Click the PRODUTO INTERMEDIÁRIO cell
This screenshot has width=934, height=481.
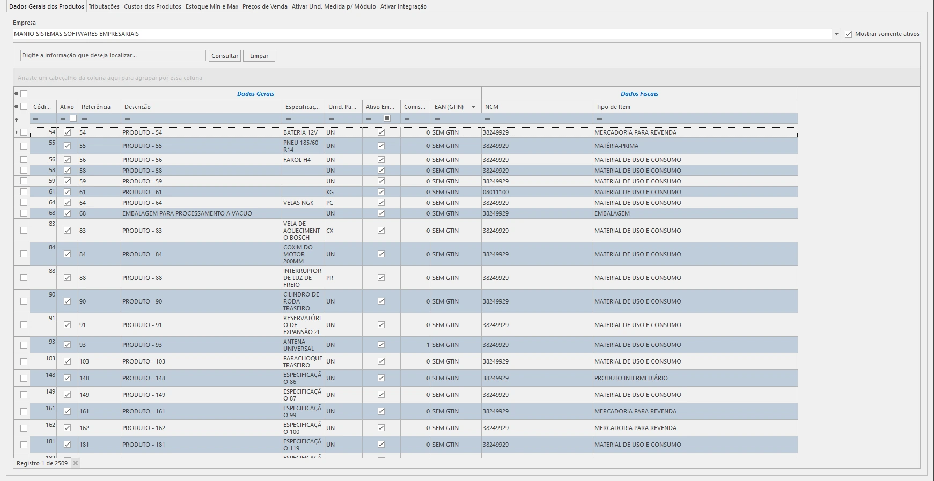point(695,378)
